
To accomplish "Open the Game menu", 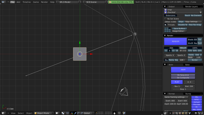I will 36,2.
